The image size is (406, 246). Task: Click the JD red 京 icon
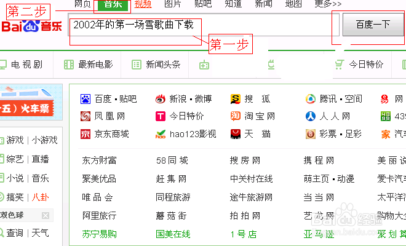pos(86,134)
